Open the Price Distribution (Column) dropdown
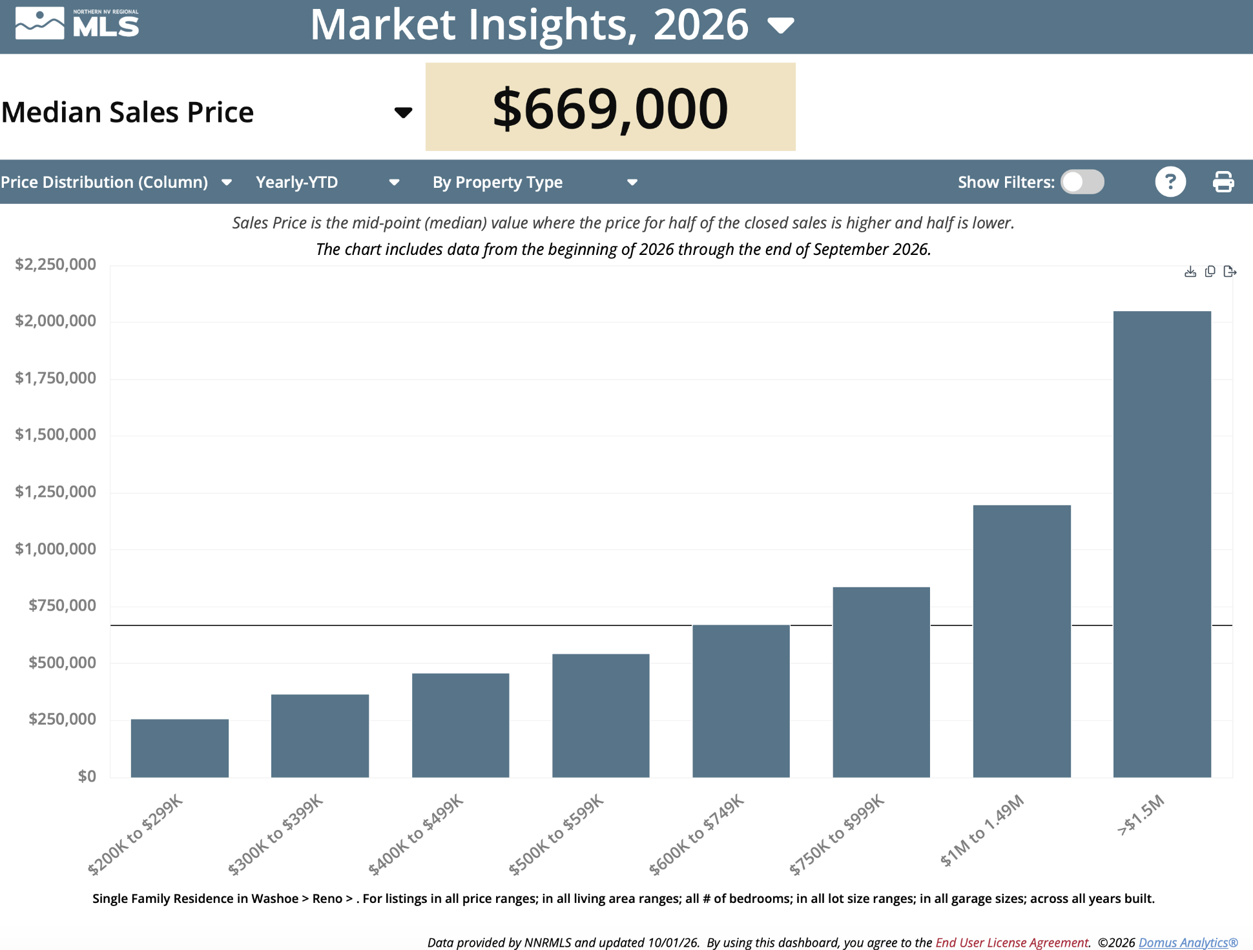1253x950 pixels. [227, 183]
